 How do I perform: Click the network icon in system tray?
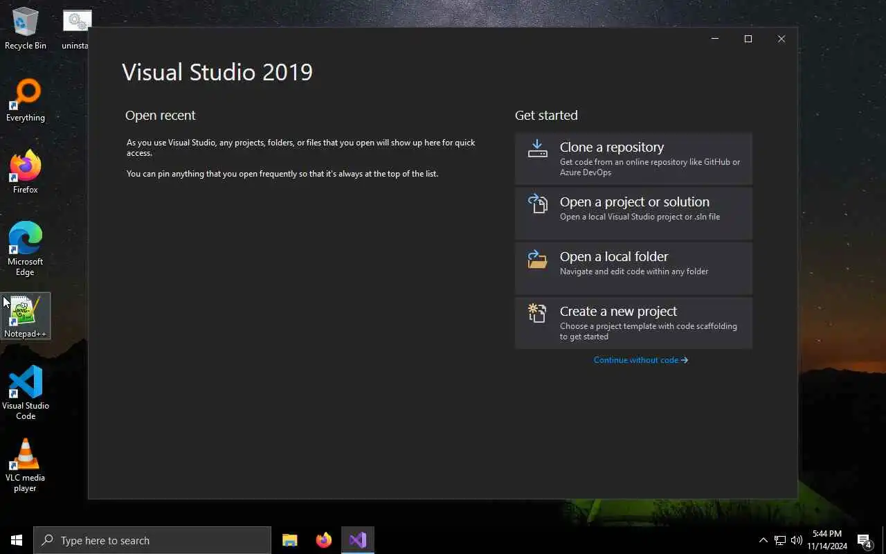click(780, 540)
